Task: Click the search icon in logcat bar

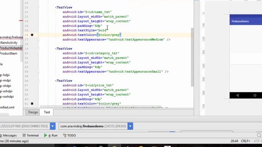Action: [259, 135]
